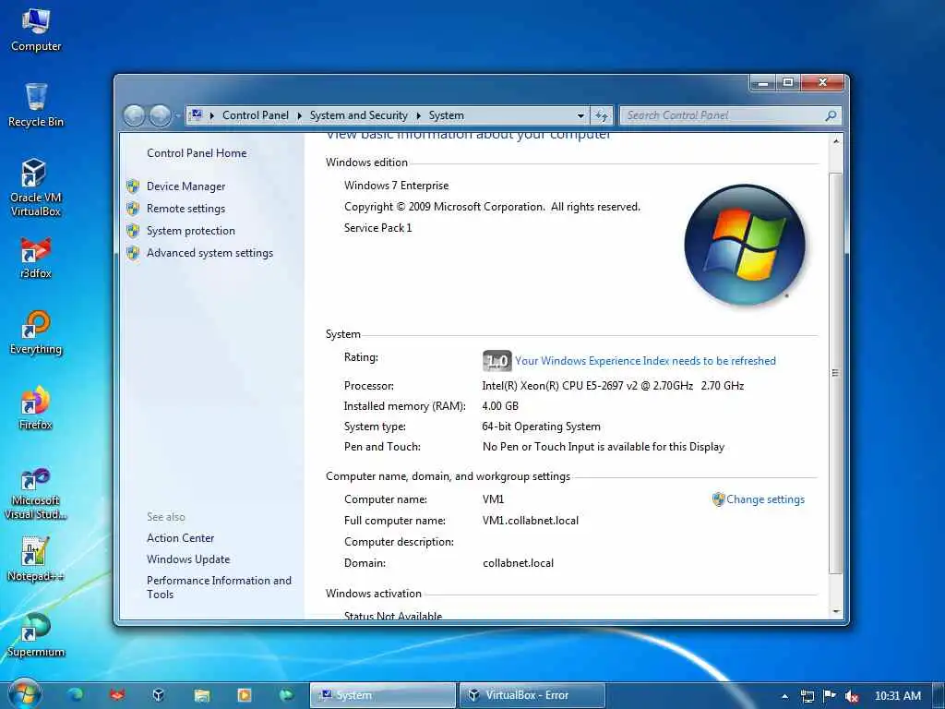Expand the address bar history dropdown
Viewport: 945px width, 709px height.
pos(580,115)
